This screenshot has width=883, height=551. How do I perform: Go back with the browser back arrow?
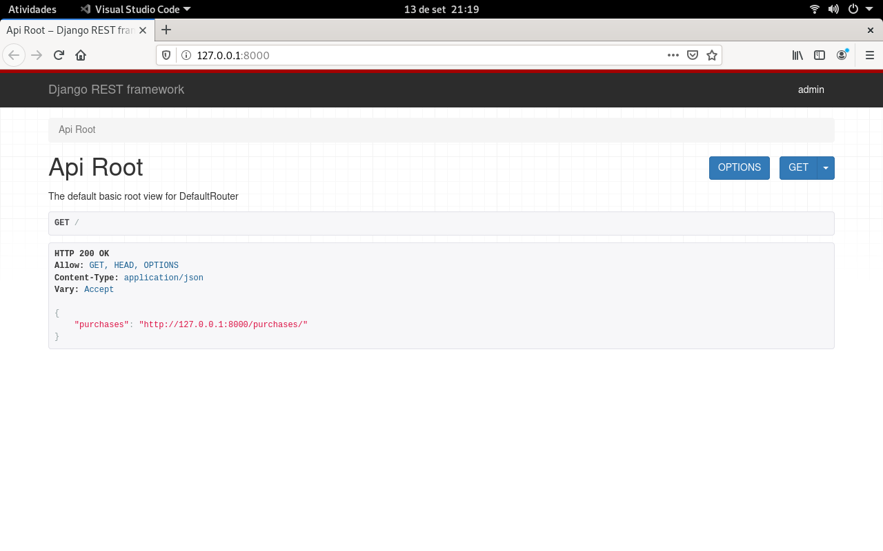point(14,55)
